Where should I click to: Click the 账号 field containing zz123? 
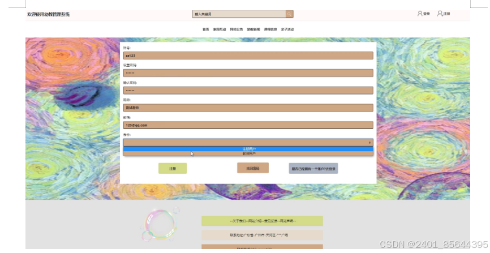(248, 55)
